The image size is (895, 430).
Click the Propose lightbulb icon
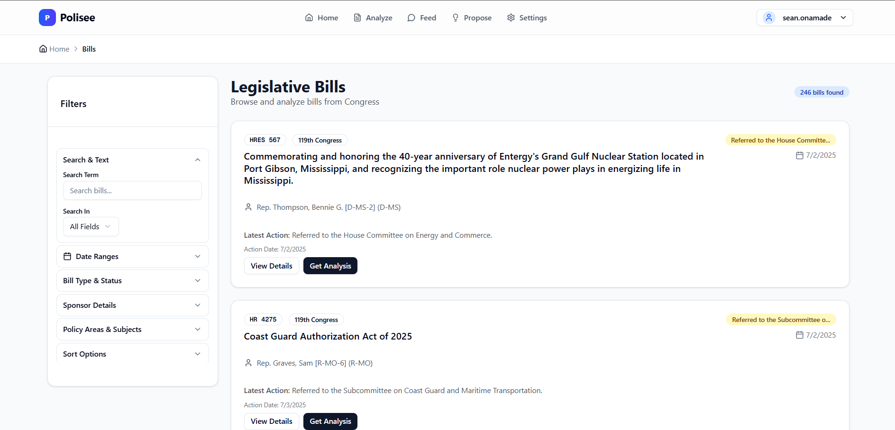click(x=456, y=18)
